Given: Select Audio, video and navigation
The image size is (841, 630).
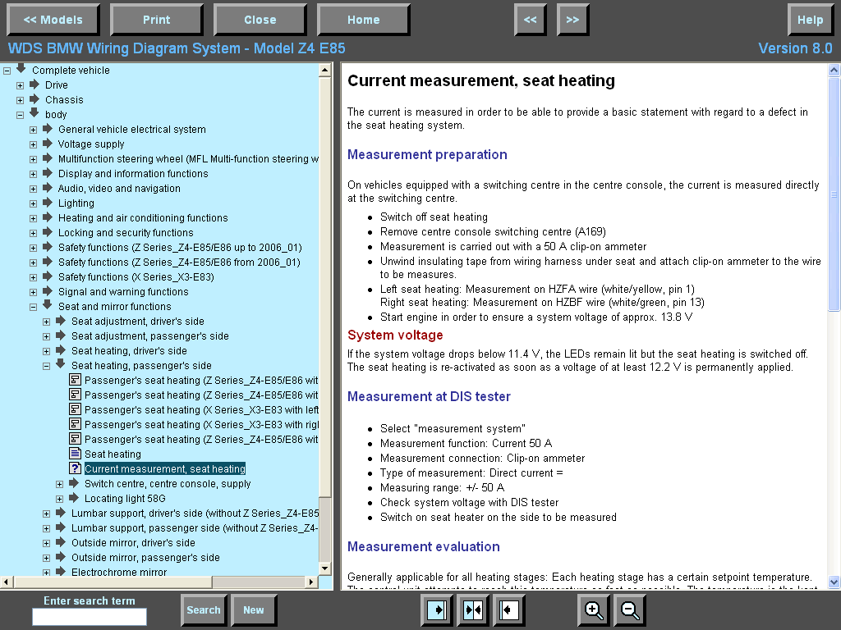Looking at the screenshot, I should (119, 189).
